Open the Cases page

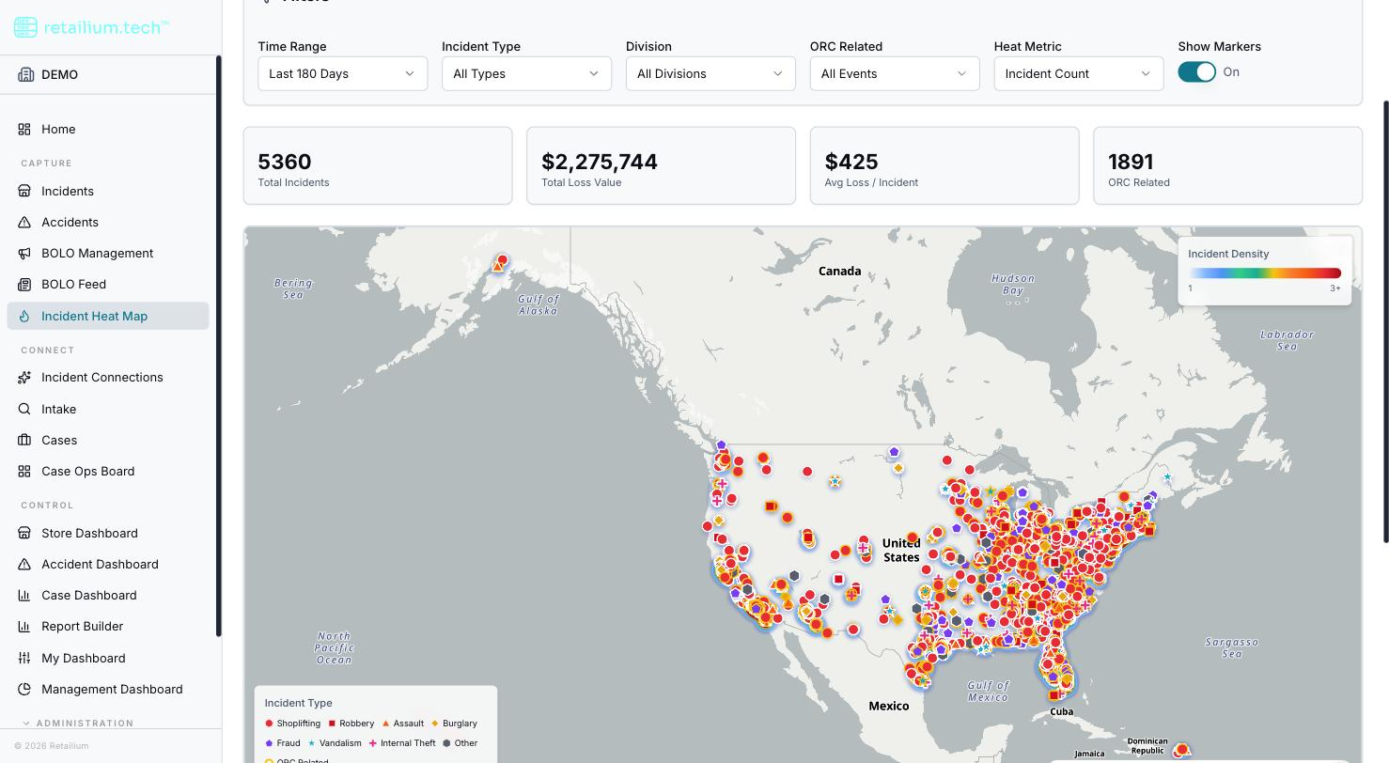click(108, 440)
